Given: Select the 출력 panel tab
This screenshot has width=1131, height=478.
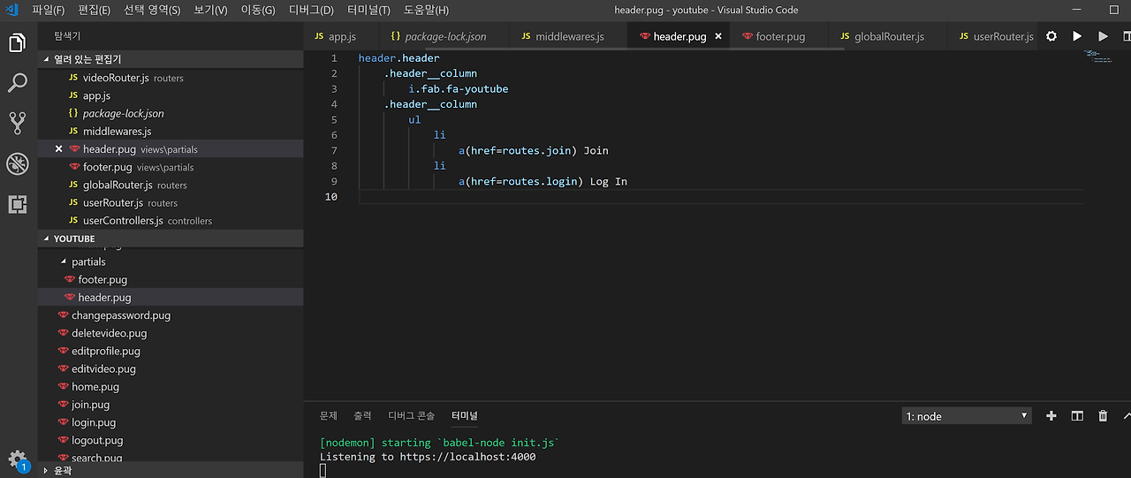Looking at the screenshot, I should [x=362, y=415].
